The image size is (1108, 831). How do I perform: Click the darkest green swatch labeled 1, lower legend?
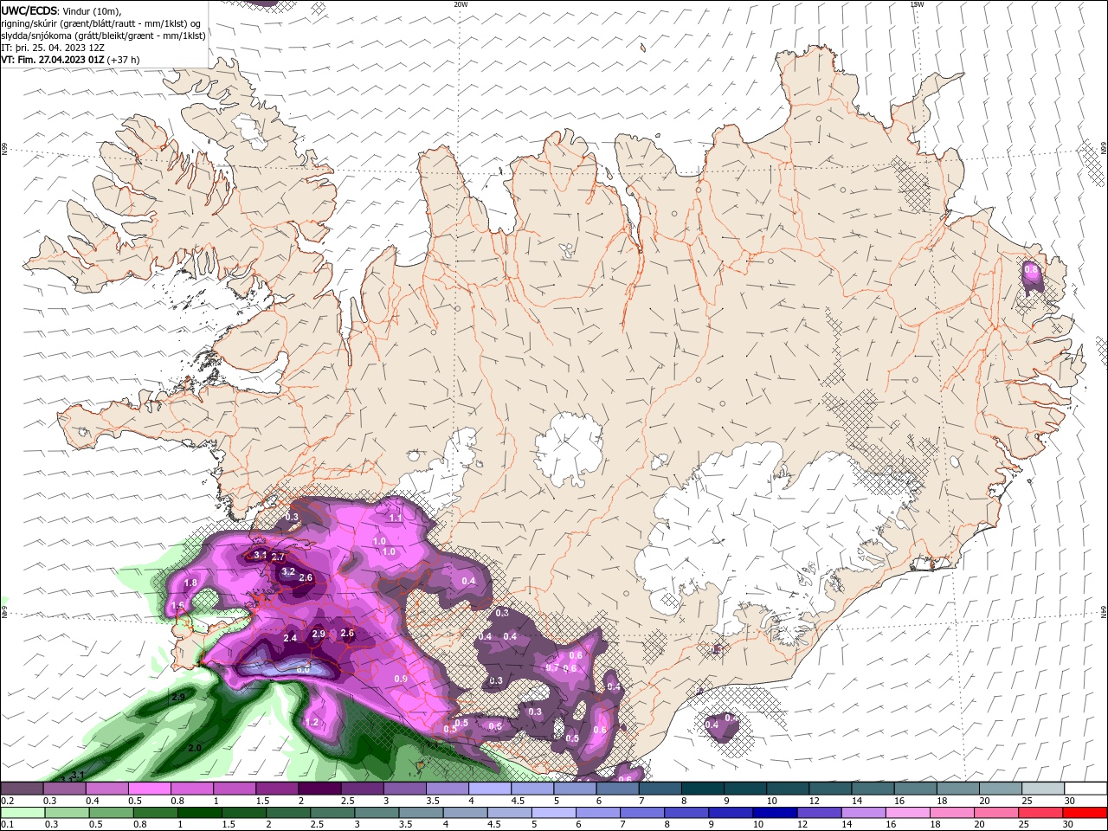[x=199, y=813]
